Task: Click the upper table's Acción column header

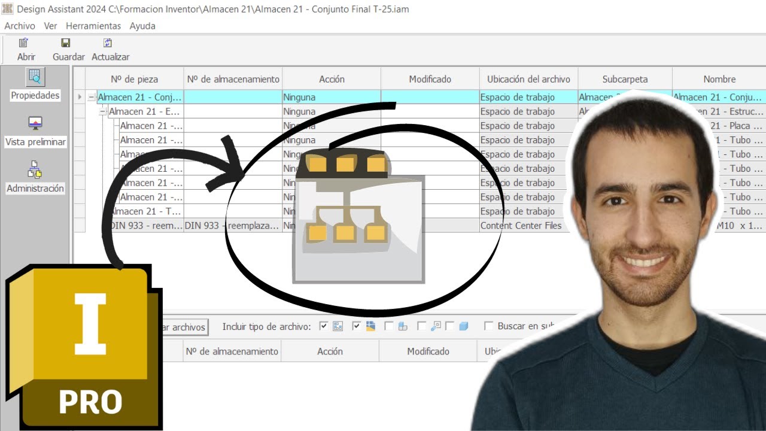Action: (332, 79)
